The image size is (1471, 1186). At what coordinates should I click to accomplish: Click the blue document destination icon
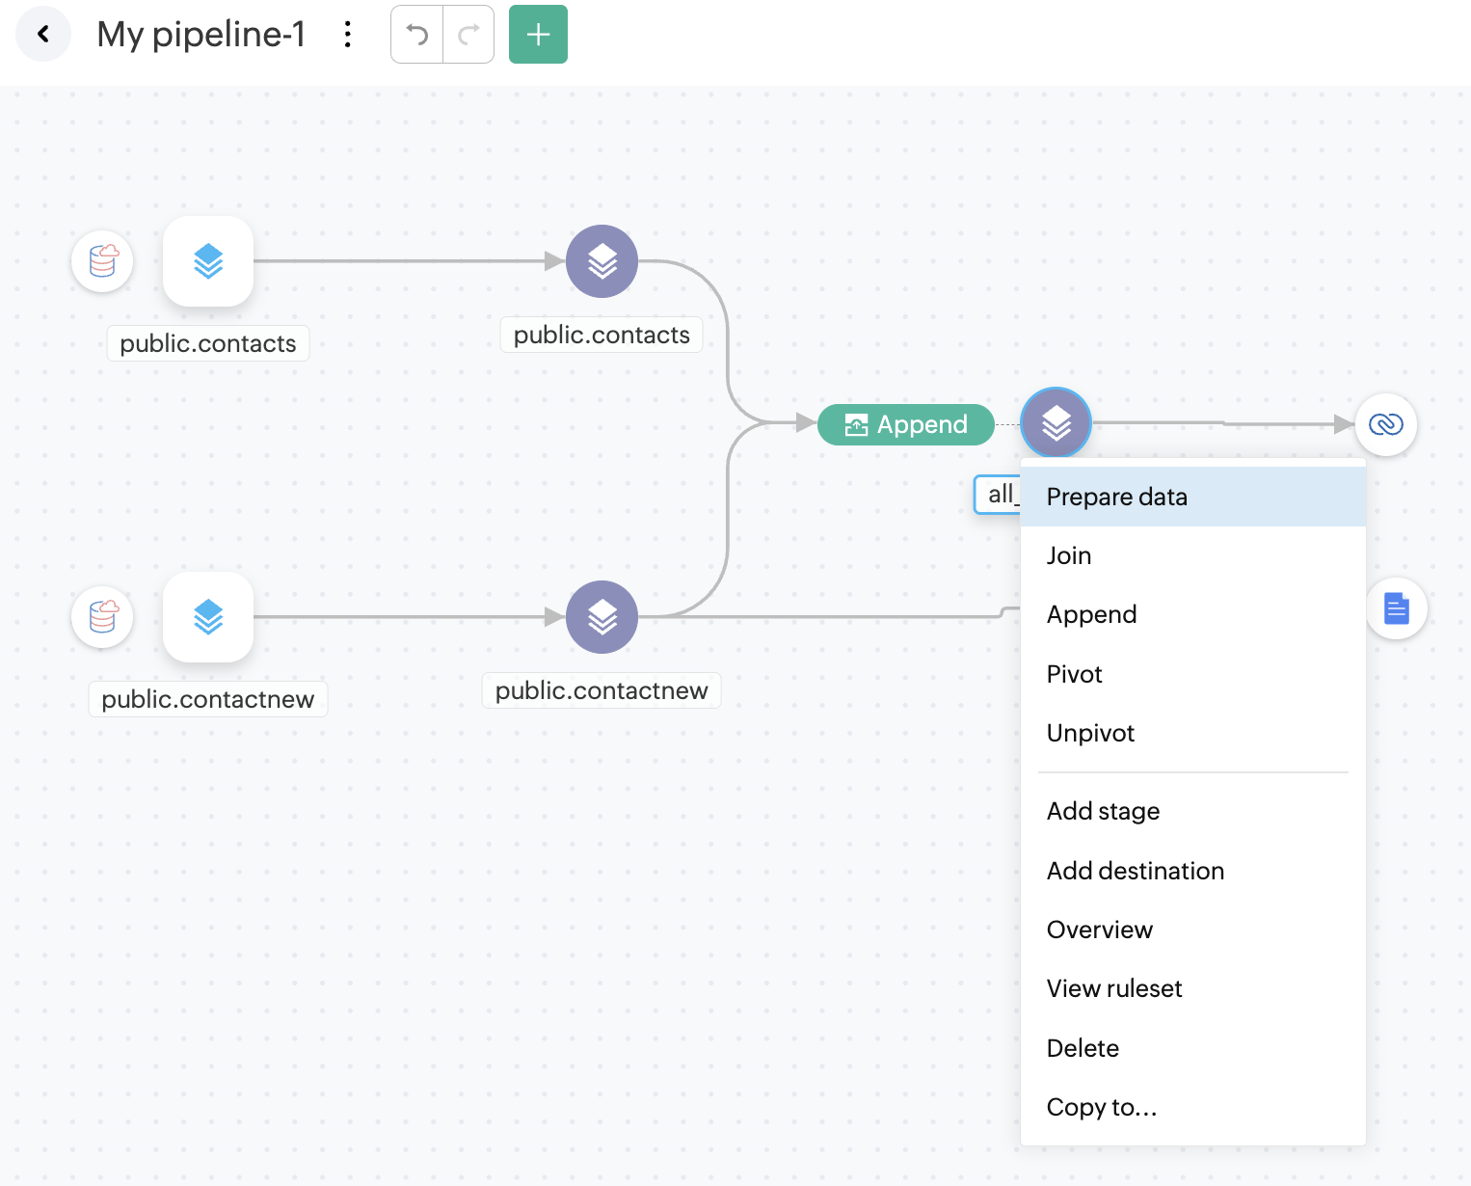(x=1396, y=608)
